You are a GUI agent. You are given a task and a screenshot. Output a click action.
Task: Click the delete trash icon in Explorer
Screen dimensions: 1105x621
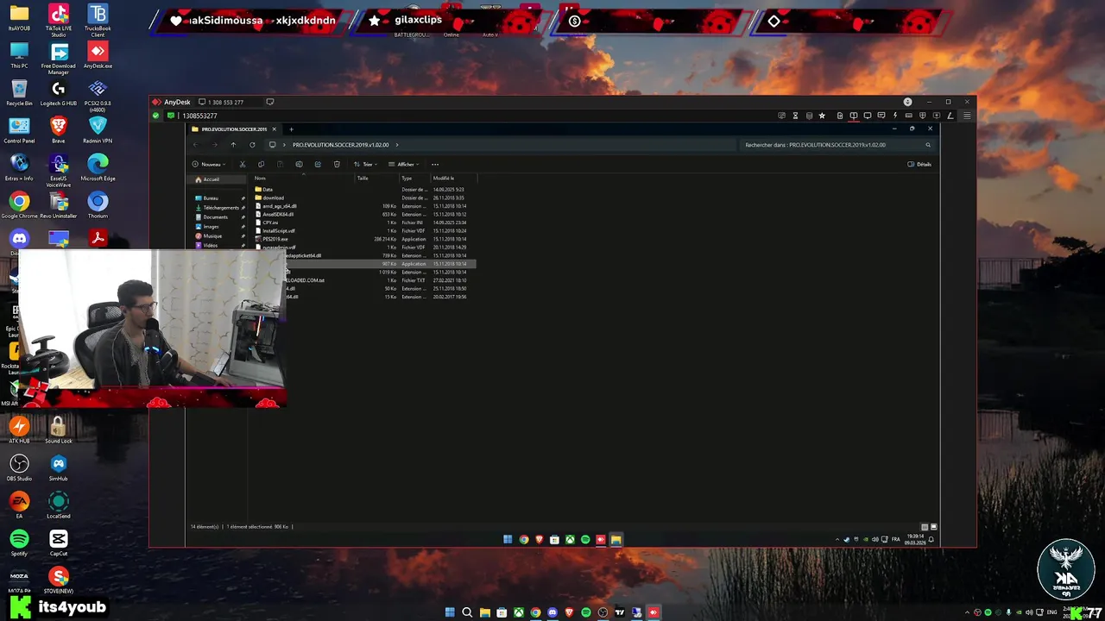(x=337, y=164)
